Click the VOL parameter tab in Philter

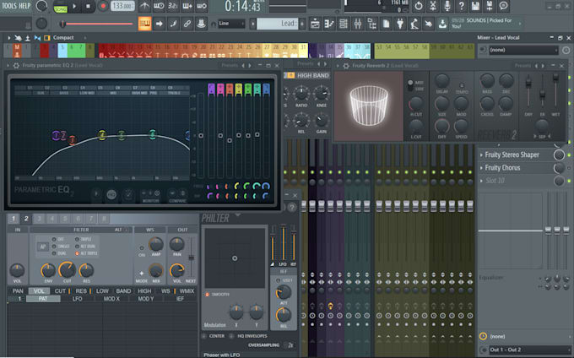39,290
